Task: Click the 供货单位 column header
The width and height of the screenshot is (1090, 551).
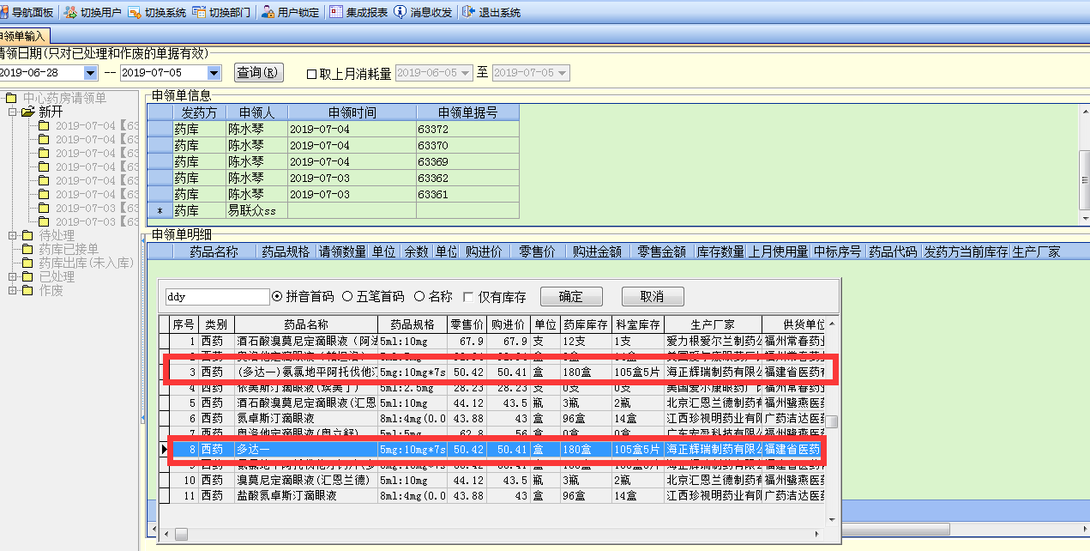Action: click(793, 324)
